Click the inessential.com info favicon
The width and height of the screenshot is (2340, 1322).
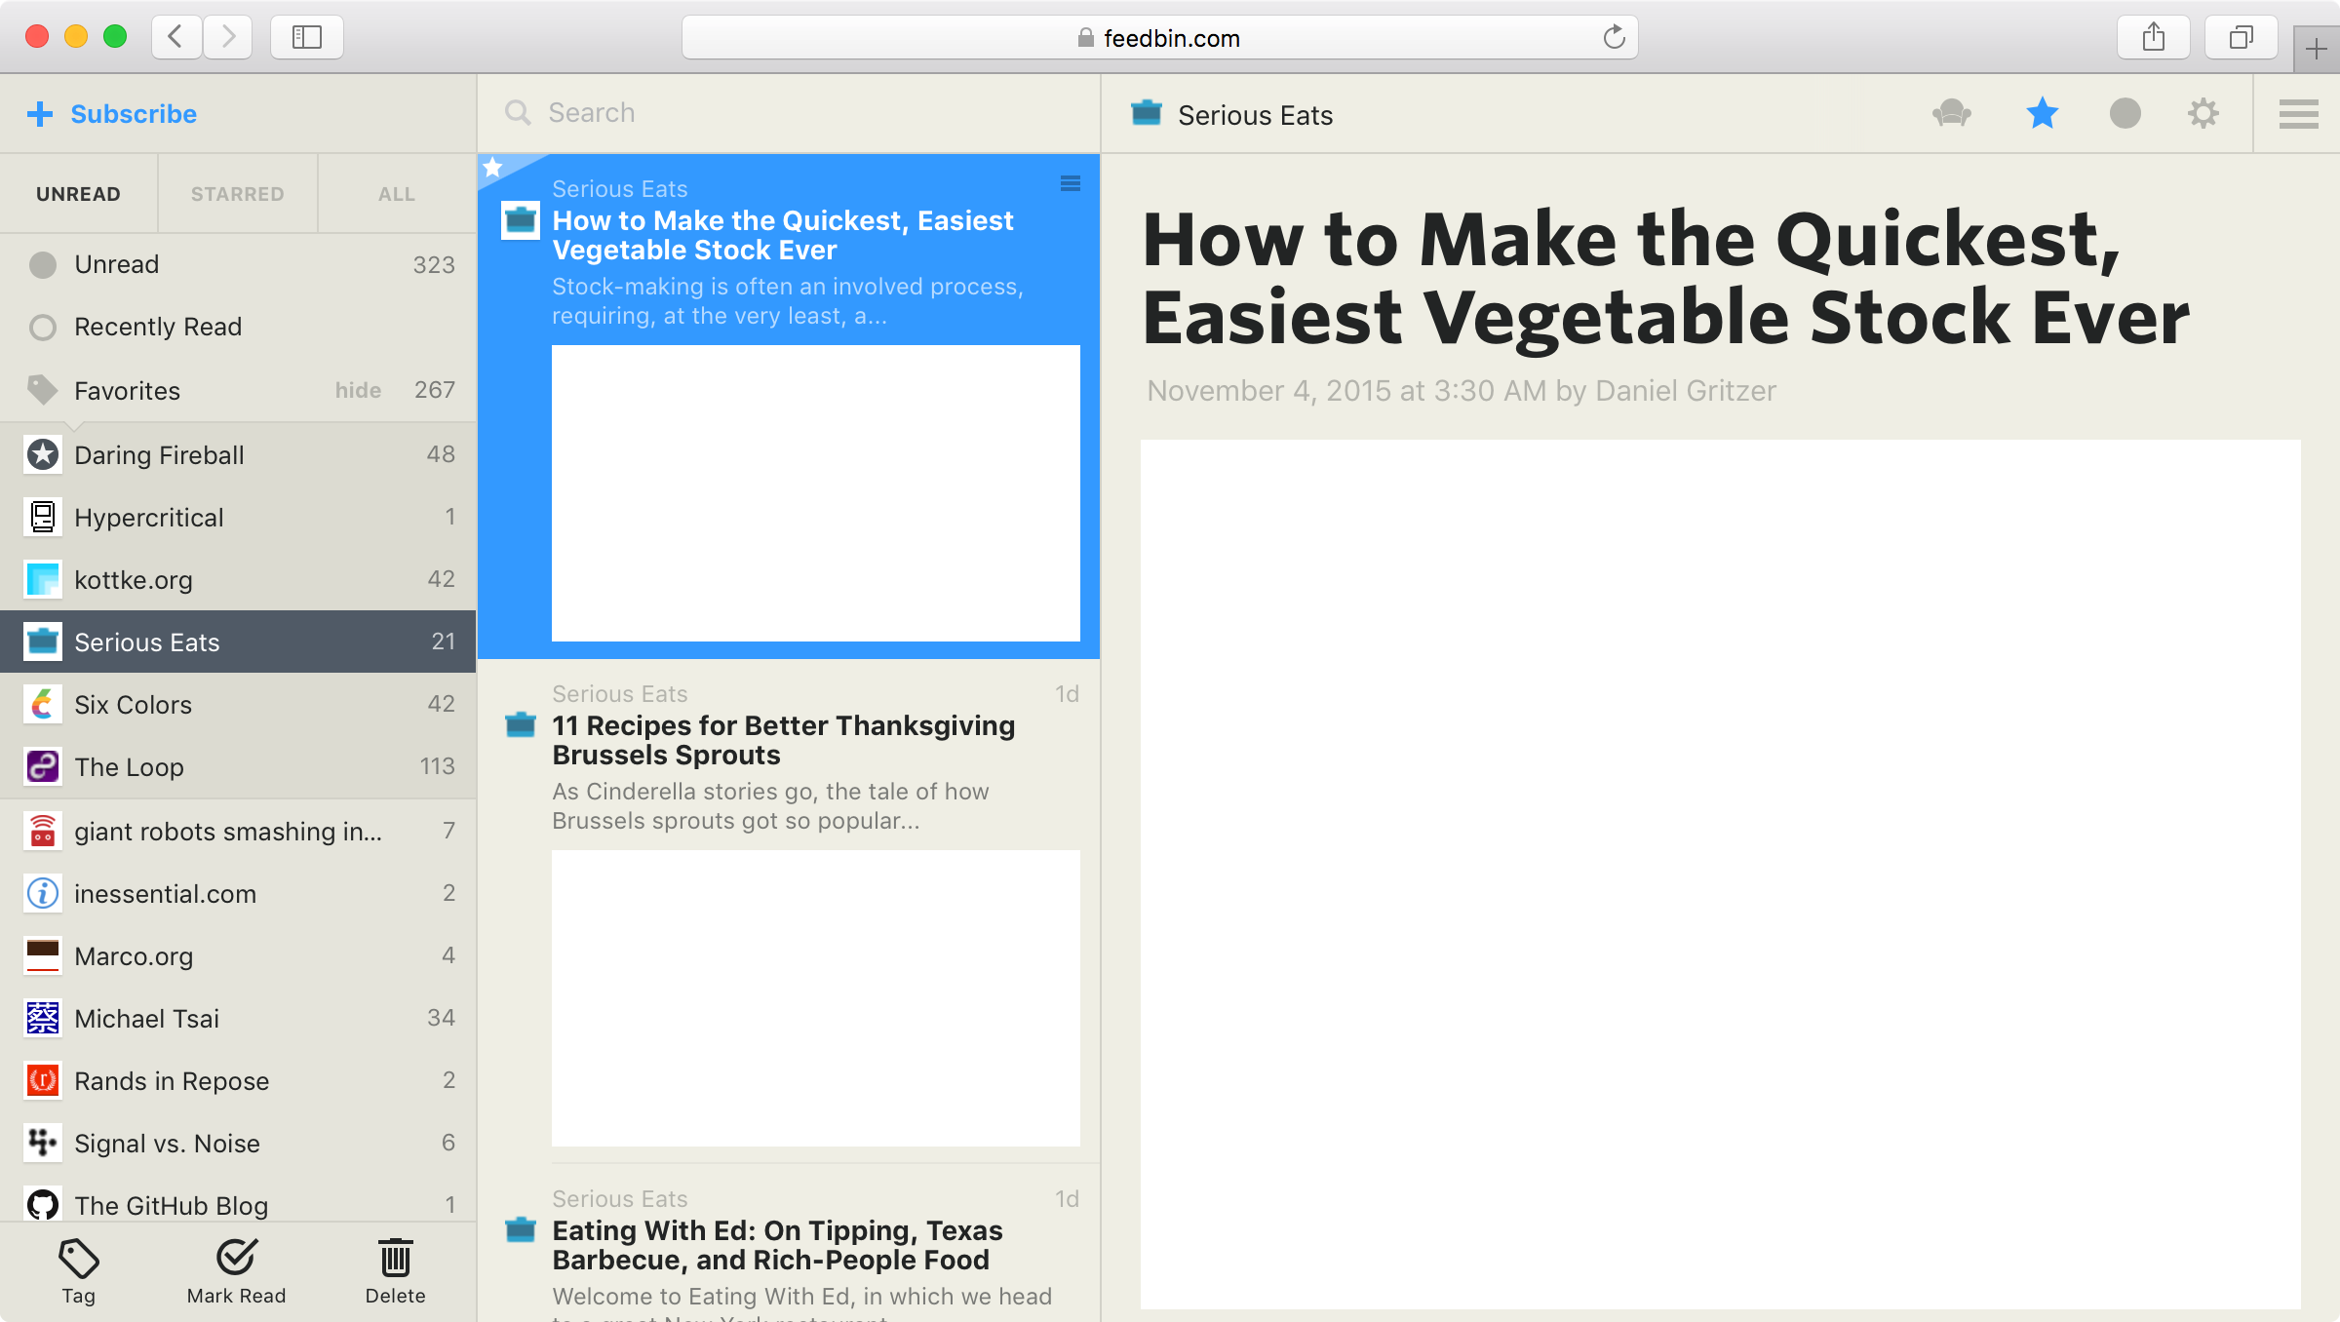point(43,893)
